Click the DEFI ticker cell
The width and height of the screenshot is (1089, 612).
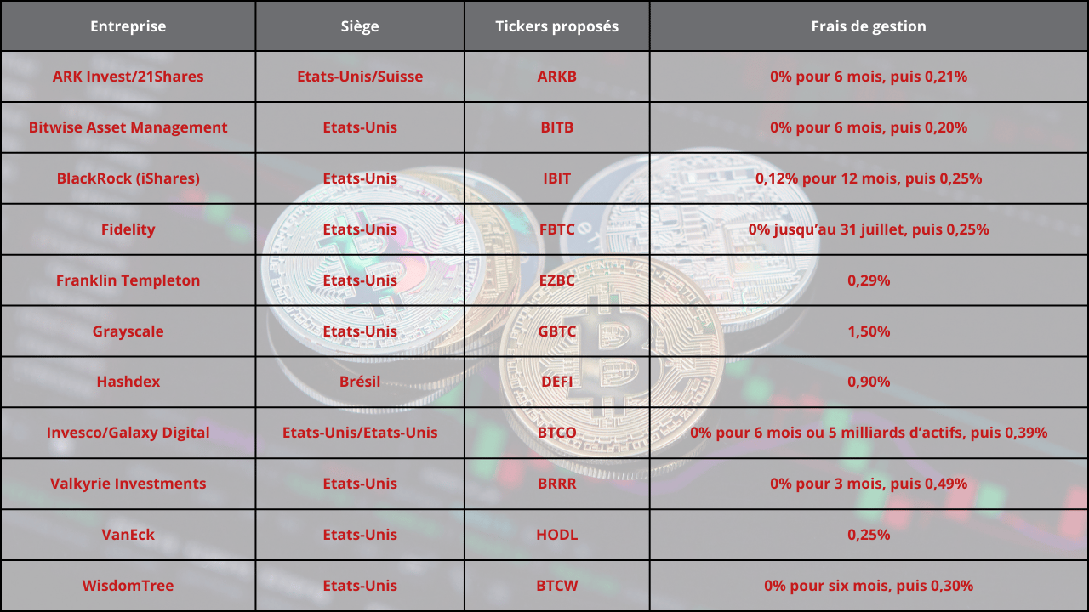click(557, 382)
